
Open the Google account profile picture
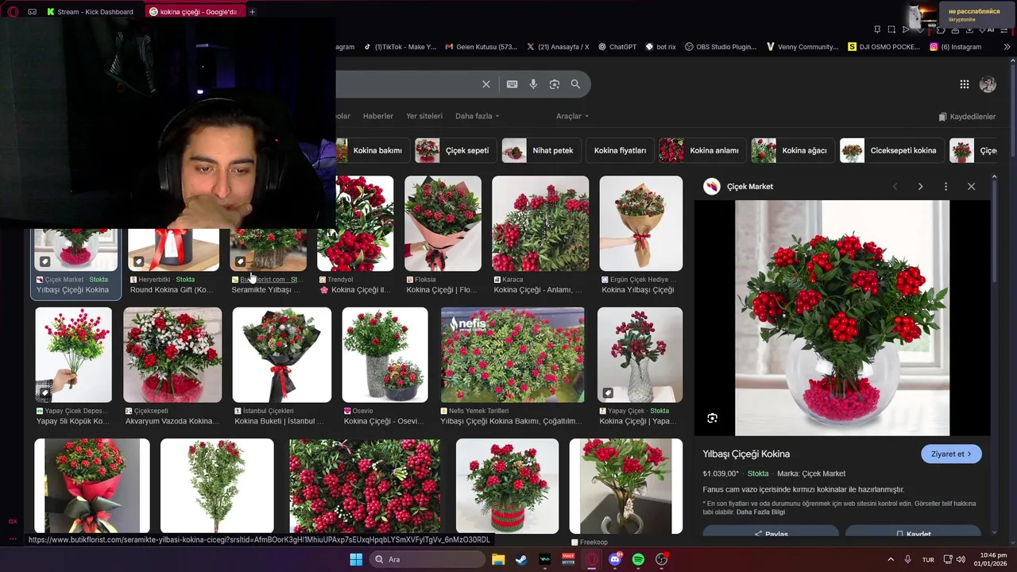(x=988, y=84)
